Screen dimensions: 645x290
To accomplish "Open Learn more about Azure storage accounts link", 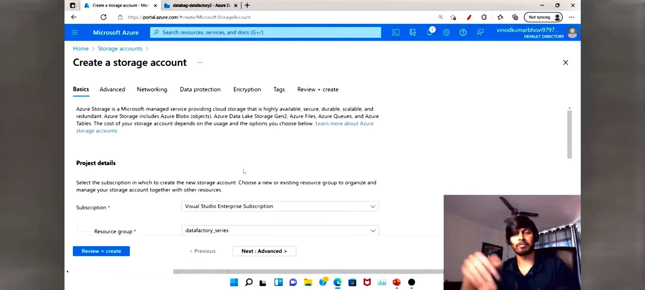I will pyautogui.click(x=345, y=123).
